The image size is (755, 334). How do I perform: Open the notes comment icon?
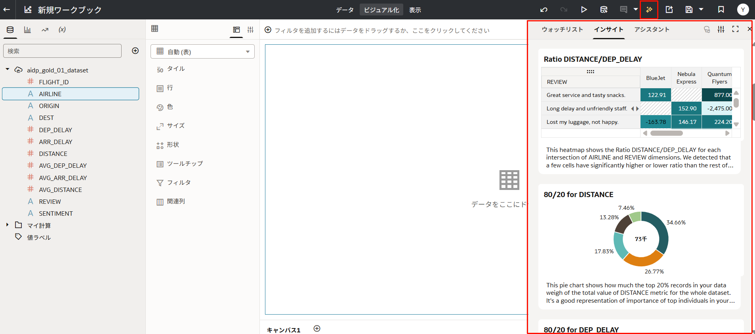click(x=623, y=9)
